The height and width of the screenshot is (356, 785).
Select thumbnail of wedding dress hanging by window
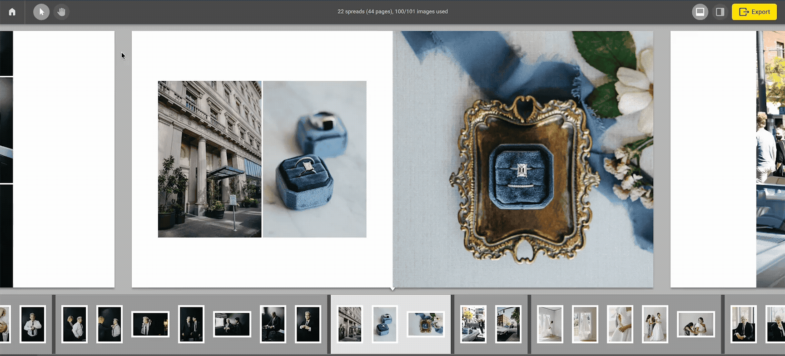tap(585, 324)
